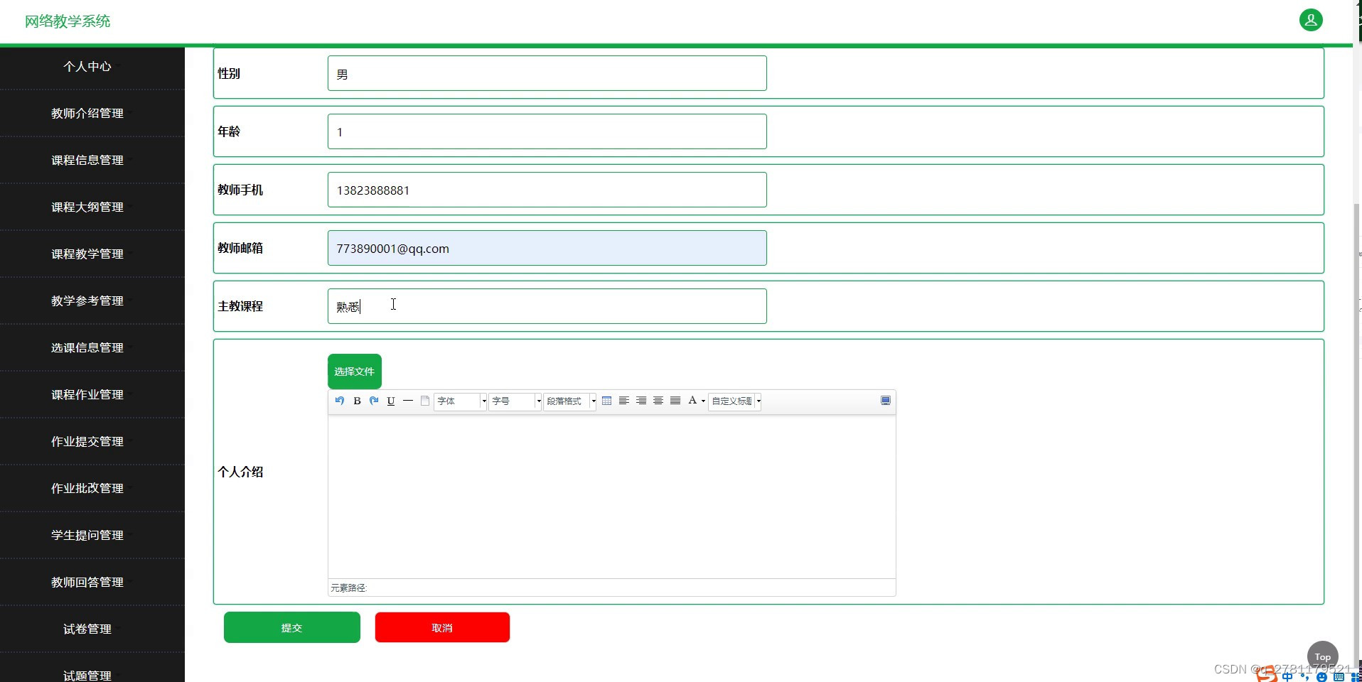Open 课程作业管理 in the sidebar

tap(87, 394)
